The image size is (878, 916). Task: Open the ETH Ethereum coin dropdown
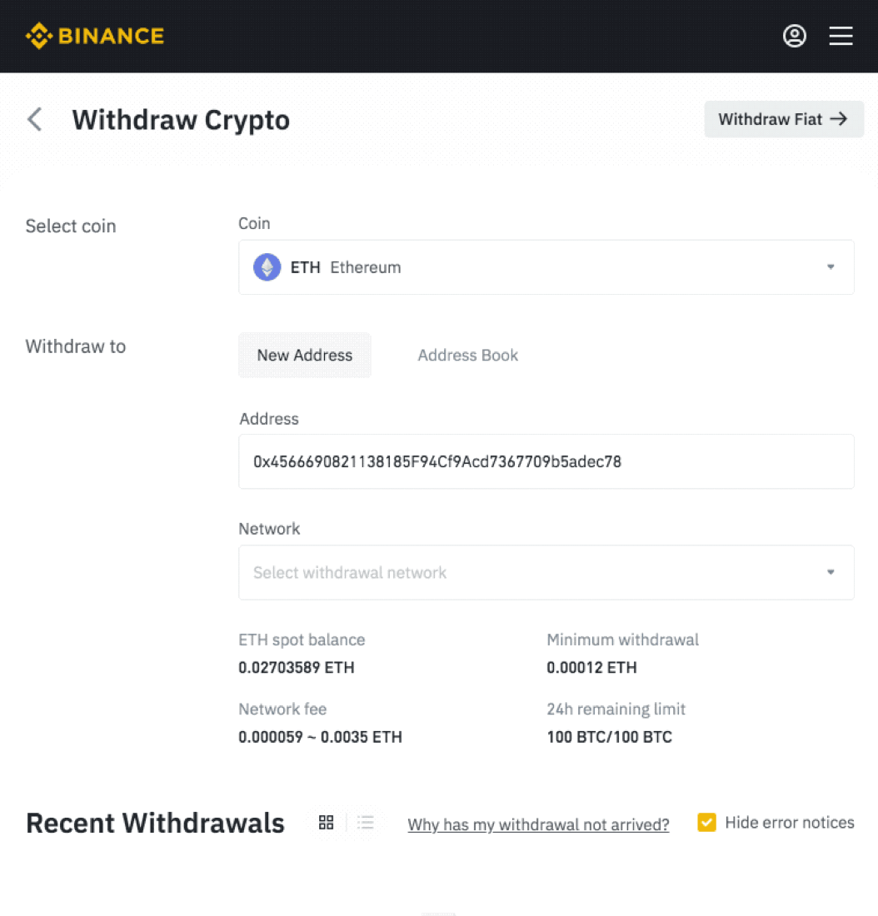tap(546, 267)
